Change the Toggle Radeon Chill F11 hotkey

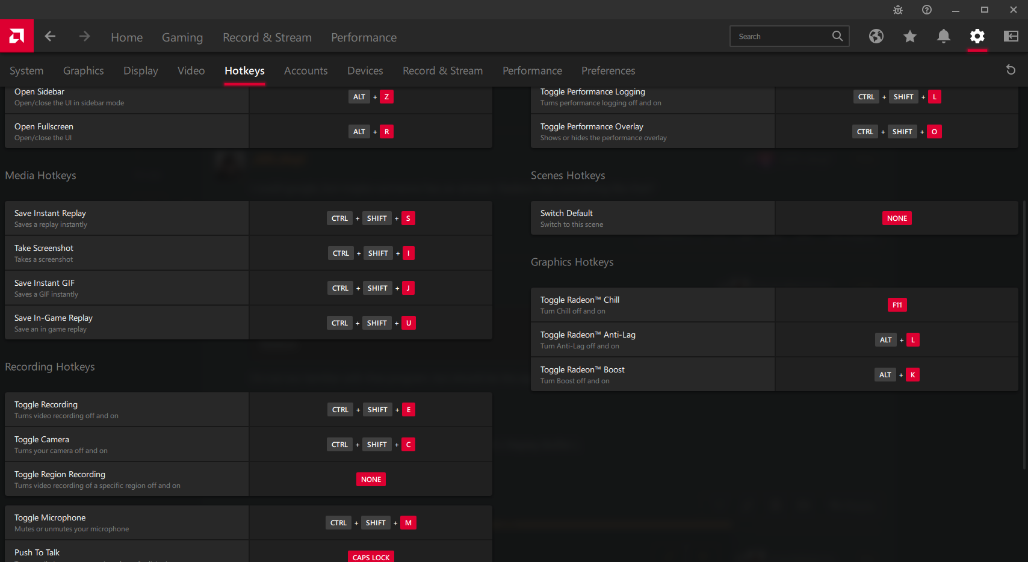[897, 305]
